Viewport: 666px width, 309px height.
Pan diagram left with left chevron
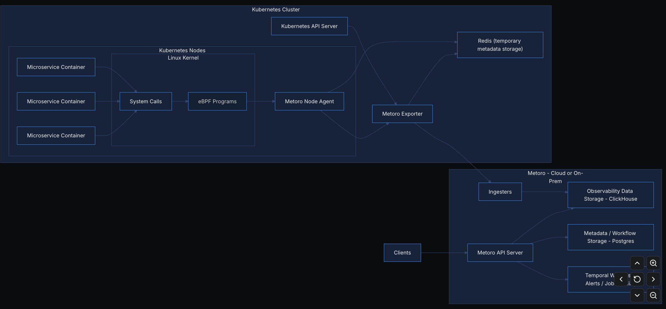coord(621,279)
